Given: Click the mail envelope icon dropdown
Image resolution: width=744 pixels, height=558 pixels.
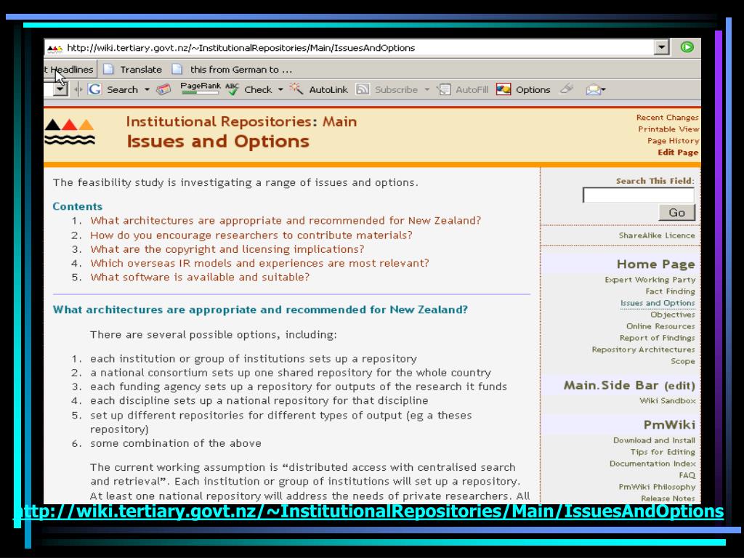Looking at the screenshot, I should 596,89.
